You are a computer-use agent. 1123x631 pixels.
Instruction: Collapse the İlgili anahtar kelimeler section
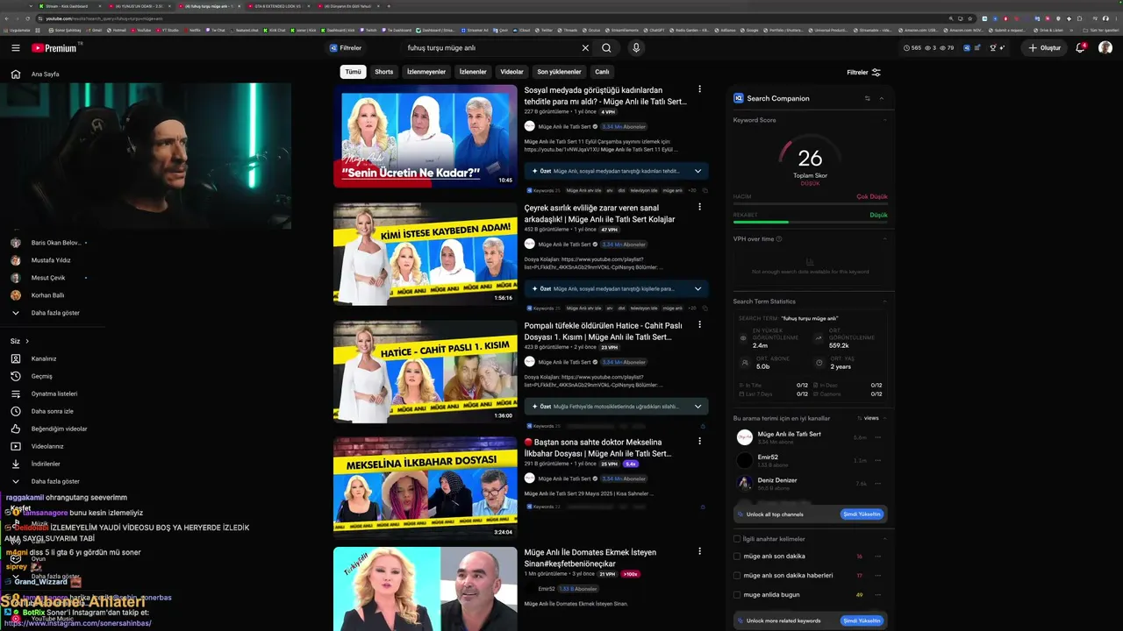point(884,539)
